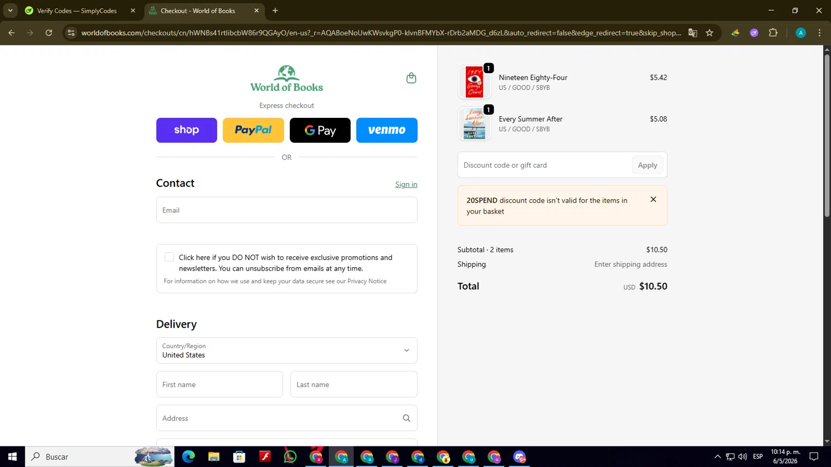Pay with the Google Pay button
Viewport: 831px width, 467px height.
(320, 130)
